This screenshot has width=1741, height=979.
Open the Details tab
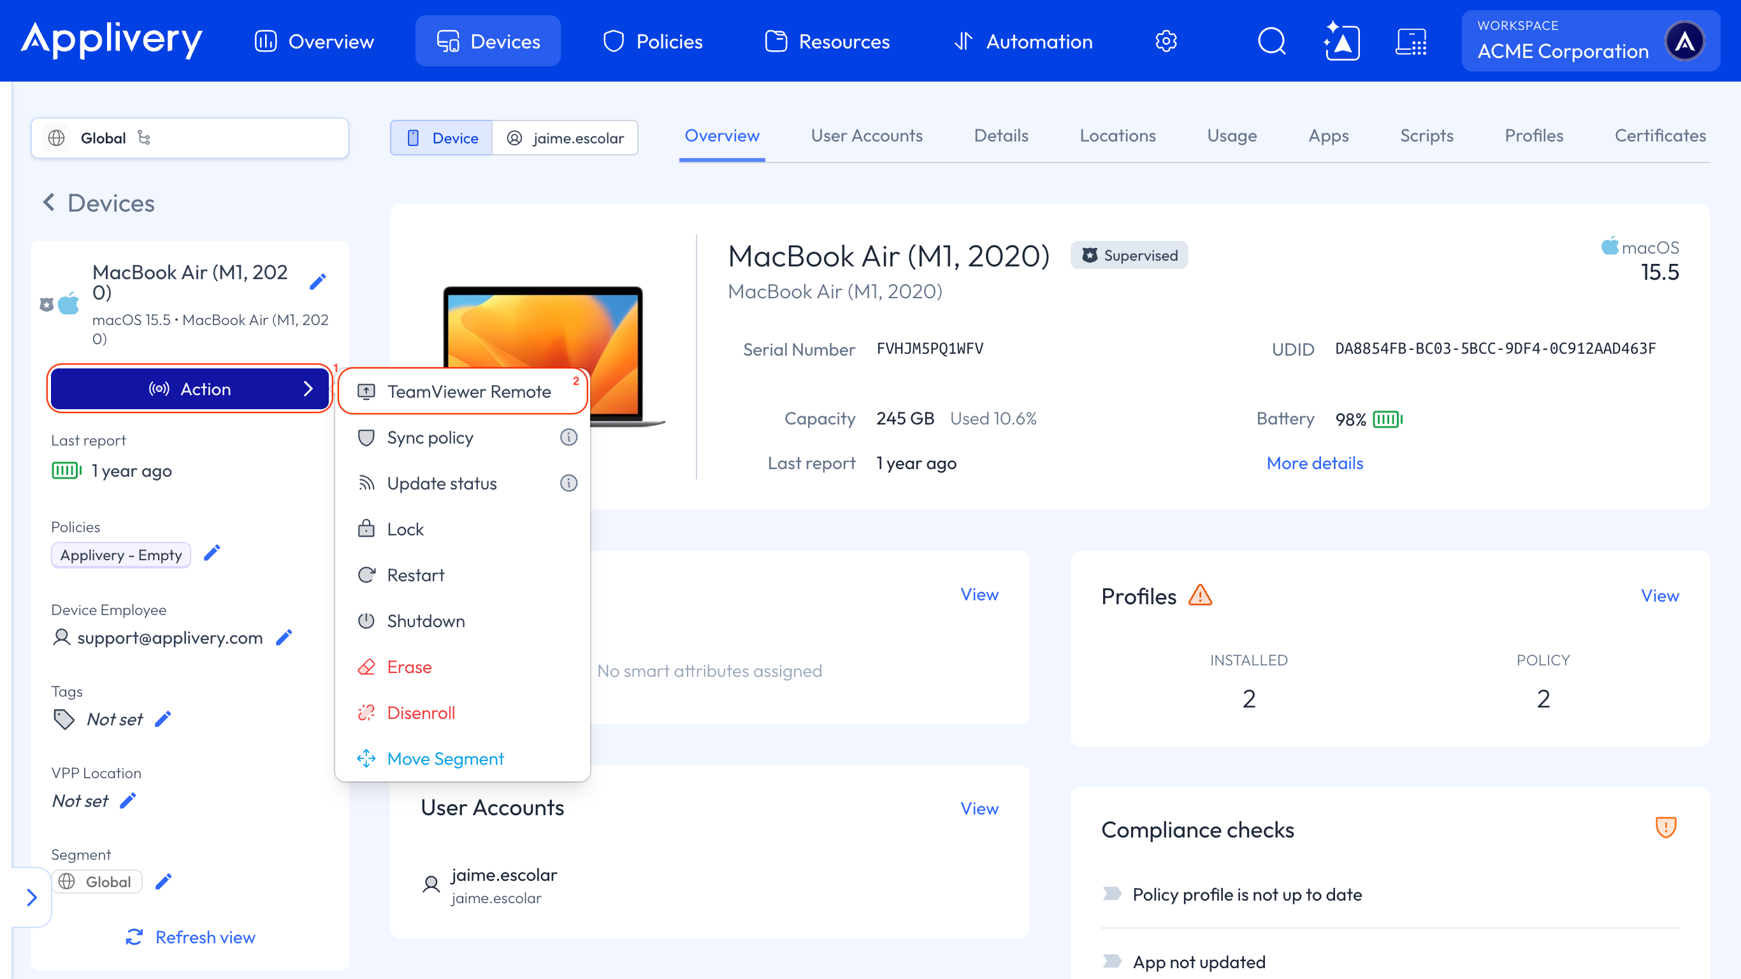[x=1001, y=136]
